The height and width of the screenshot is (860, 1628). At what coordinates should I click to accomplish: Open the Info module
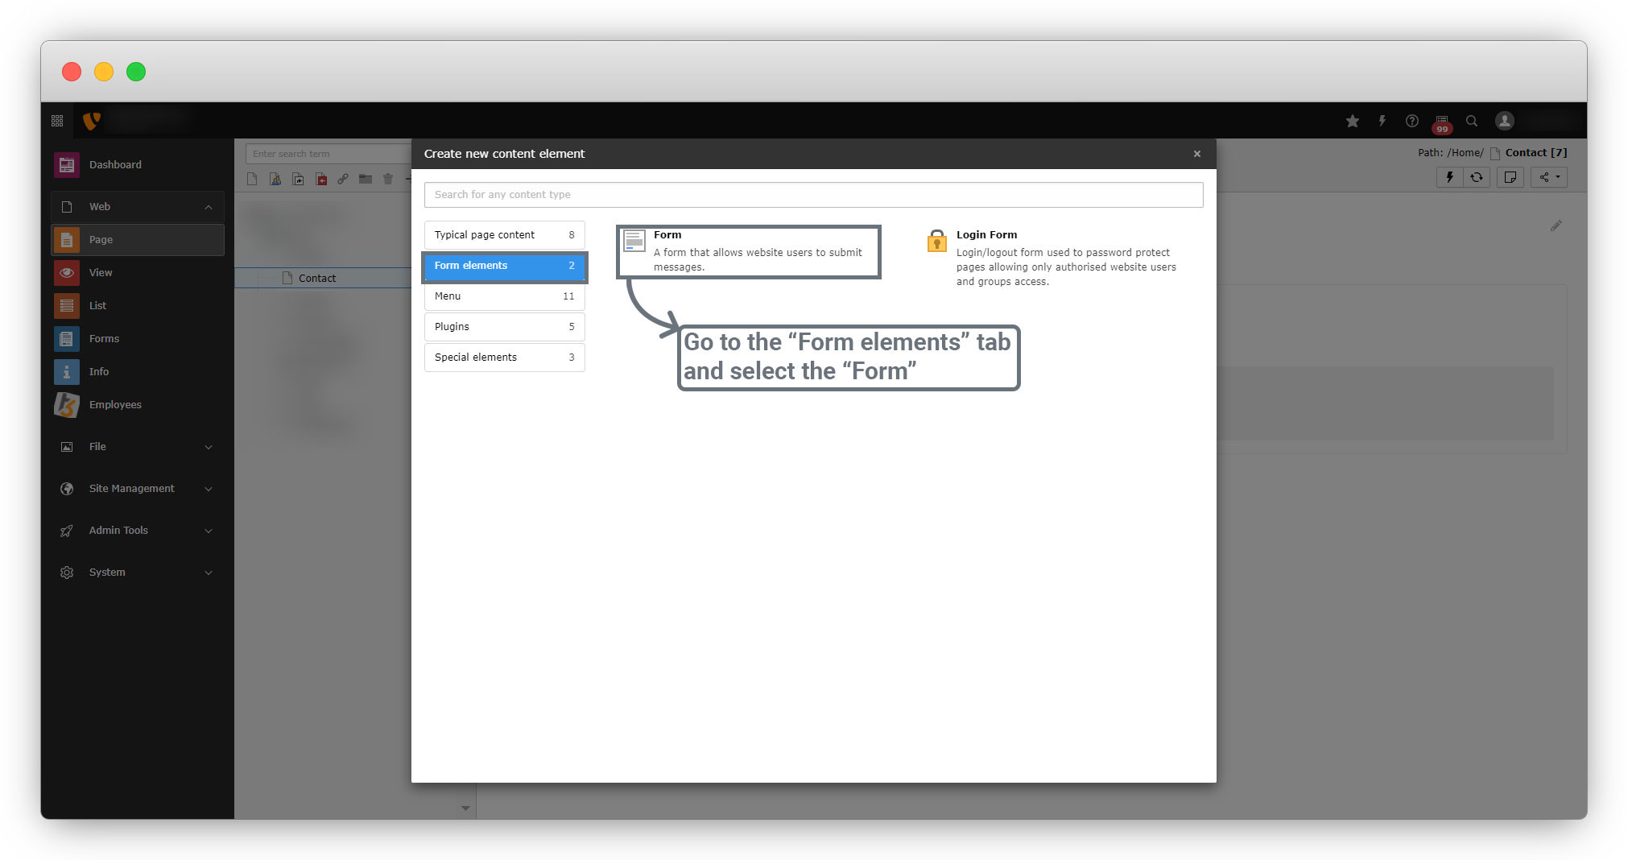click(98, 372)
